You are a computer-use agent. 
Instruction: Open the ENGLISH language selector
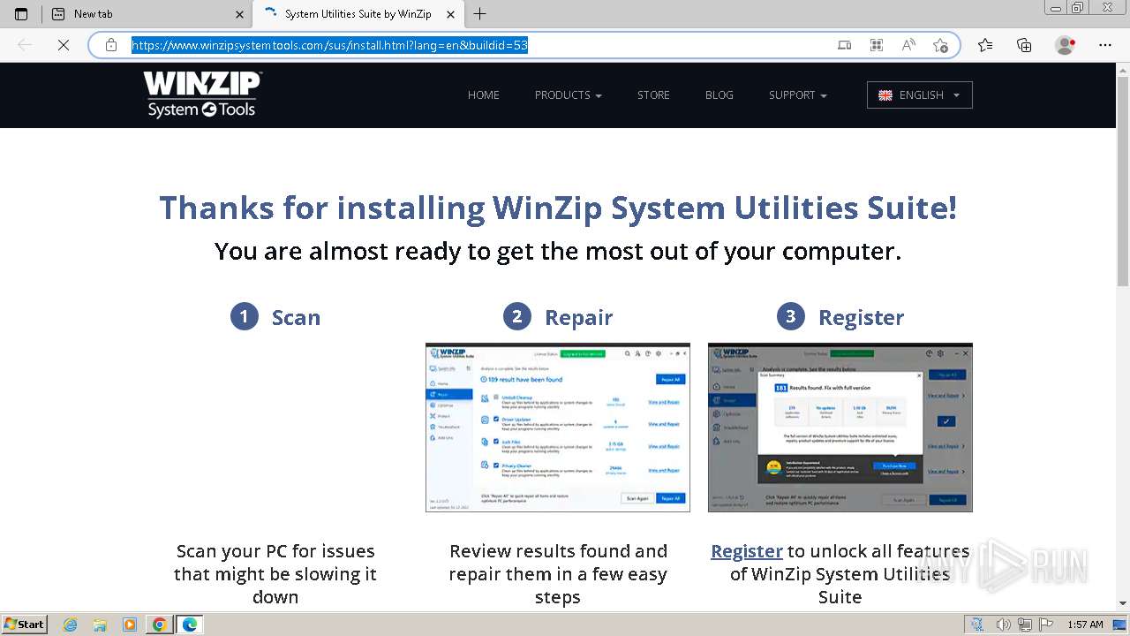(x=919, y=95)
